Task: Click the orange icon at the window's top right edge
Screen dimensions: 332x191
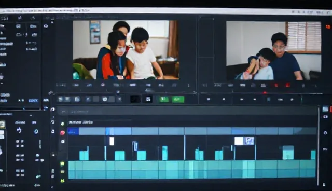Action: click(328, 26)
